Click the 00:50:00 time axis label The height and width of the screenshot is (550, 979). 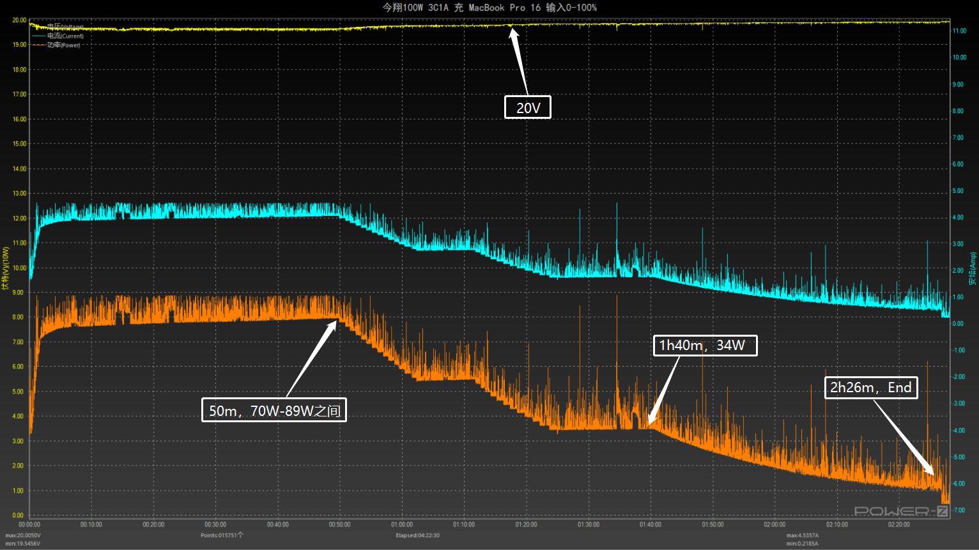click(340, 524)
